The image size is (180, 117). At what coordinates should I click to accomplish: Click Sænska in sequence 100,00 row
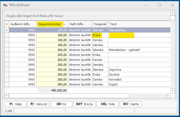100,45
